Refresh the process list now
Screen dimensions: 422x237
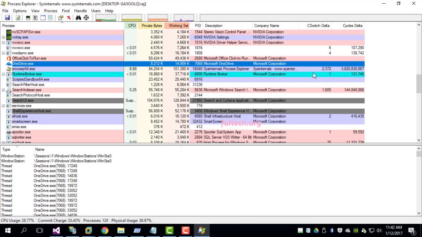pyautogui.click(x=17, y=17)
